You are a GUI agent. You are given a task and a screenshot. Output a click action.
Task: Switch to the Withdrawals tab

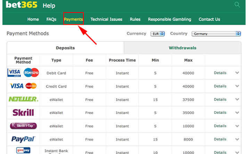(182, 48)
